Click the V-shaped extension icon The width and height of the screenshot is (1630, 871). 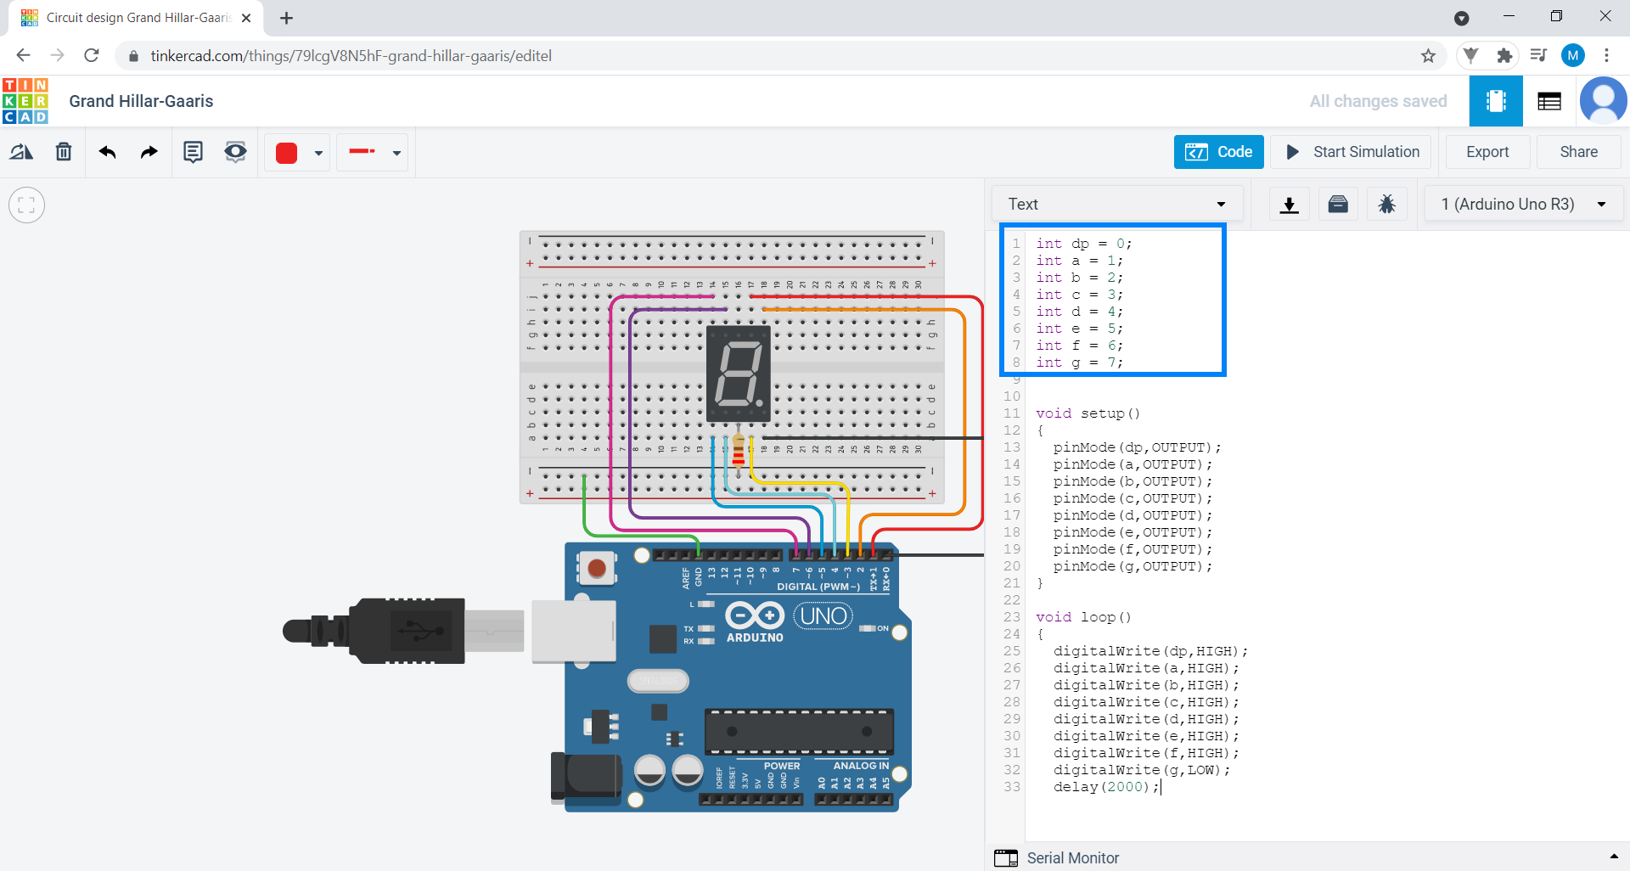1471,55
